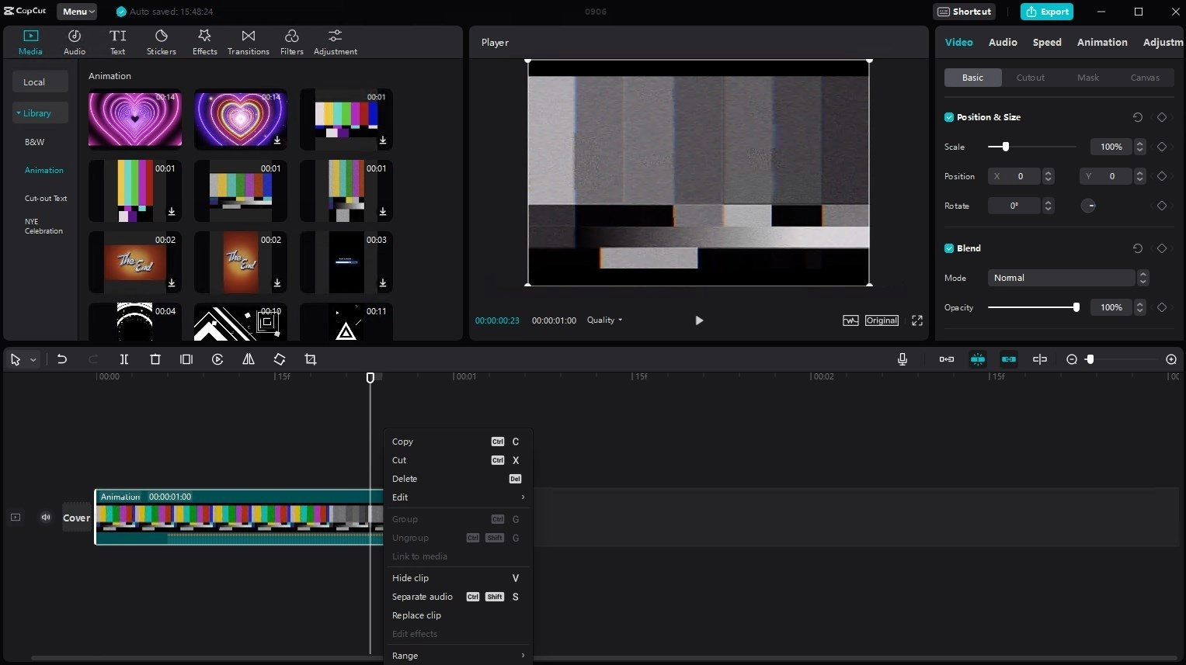The image size is (1186, 665).
Task: Disable the Blend checkbox
Action: pos(949,248)
